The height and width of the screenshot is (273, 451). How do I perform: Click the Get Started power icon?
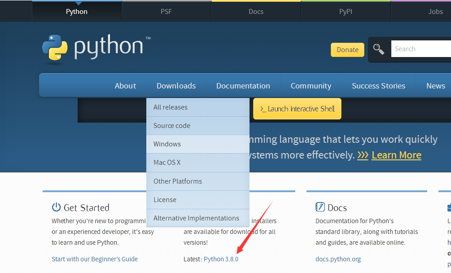pos(56,207)
